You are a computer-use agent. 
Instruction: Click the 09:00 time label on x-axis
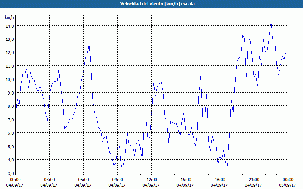(x=117, y=180)
